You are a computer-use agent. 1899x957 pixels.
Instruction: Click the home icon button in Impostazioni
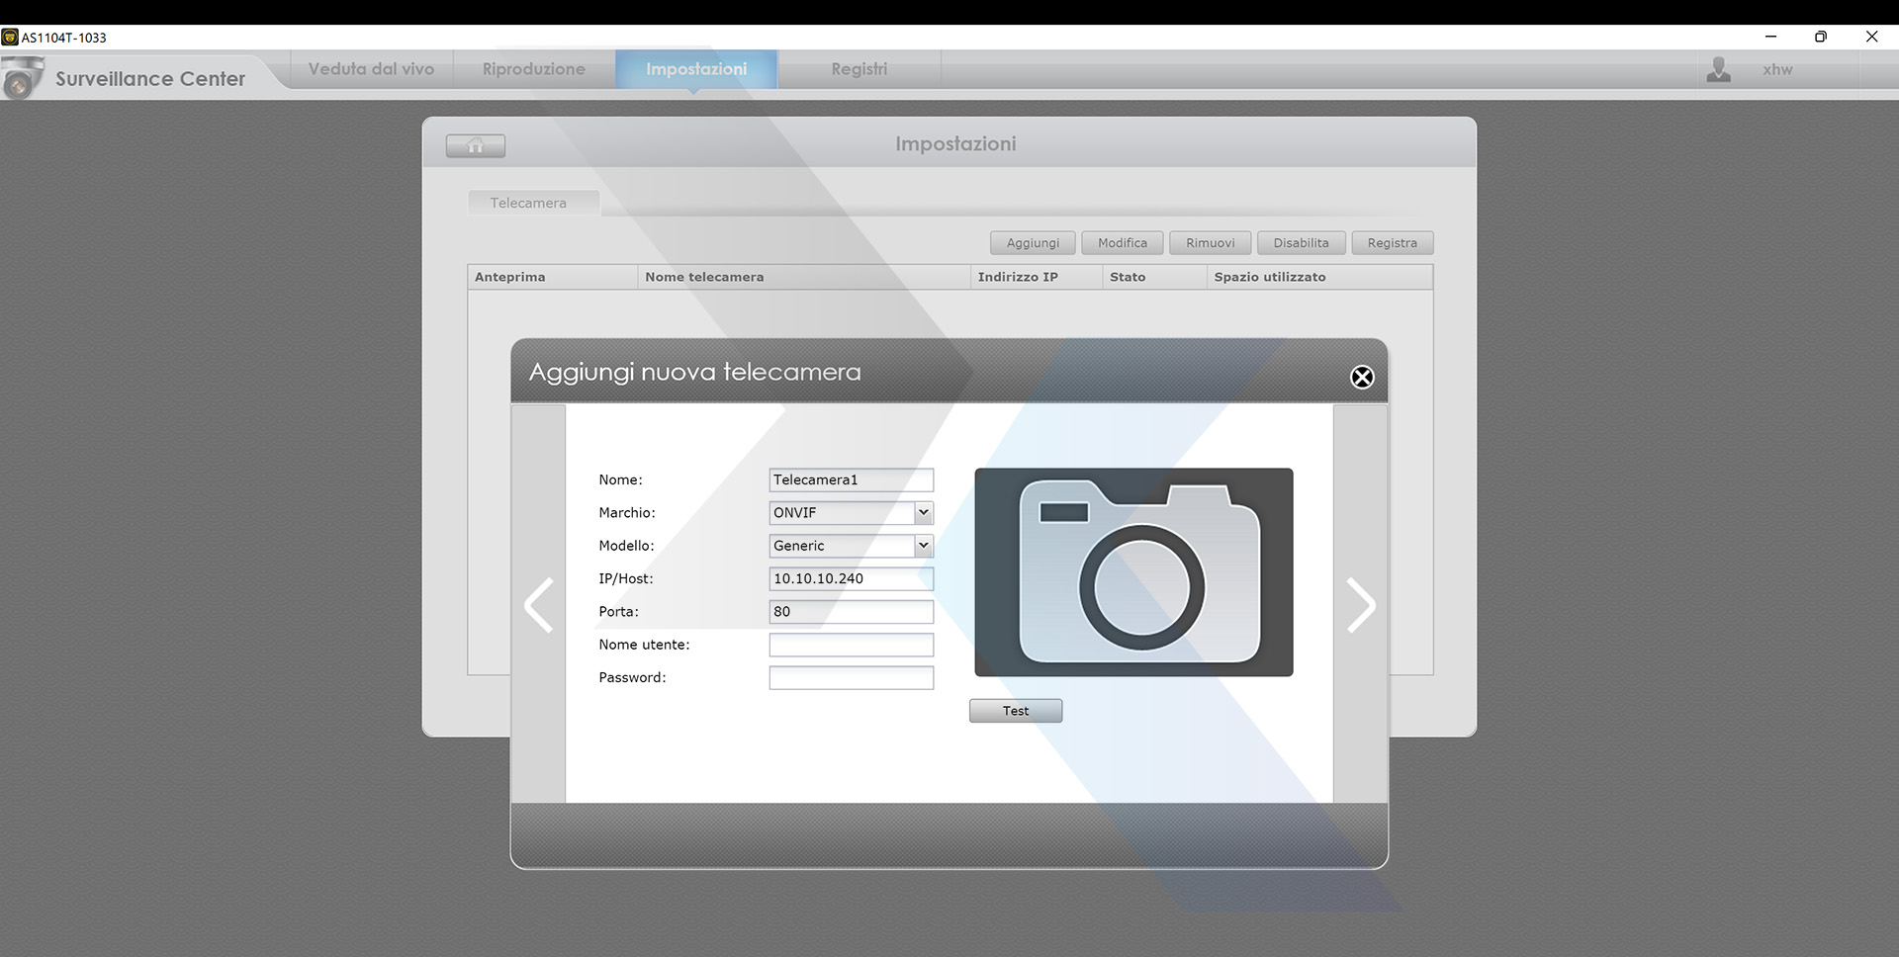tap(475, 146)
